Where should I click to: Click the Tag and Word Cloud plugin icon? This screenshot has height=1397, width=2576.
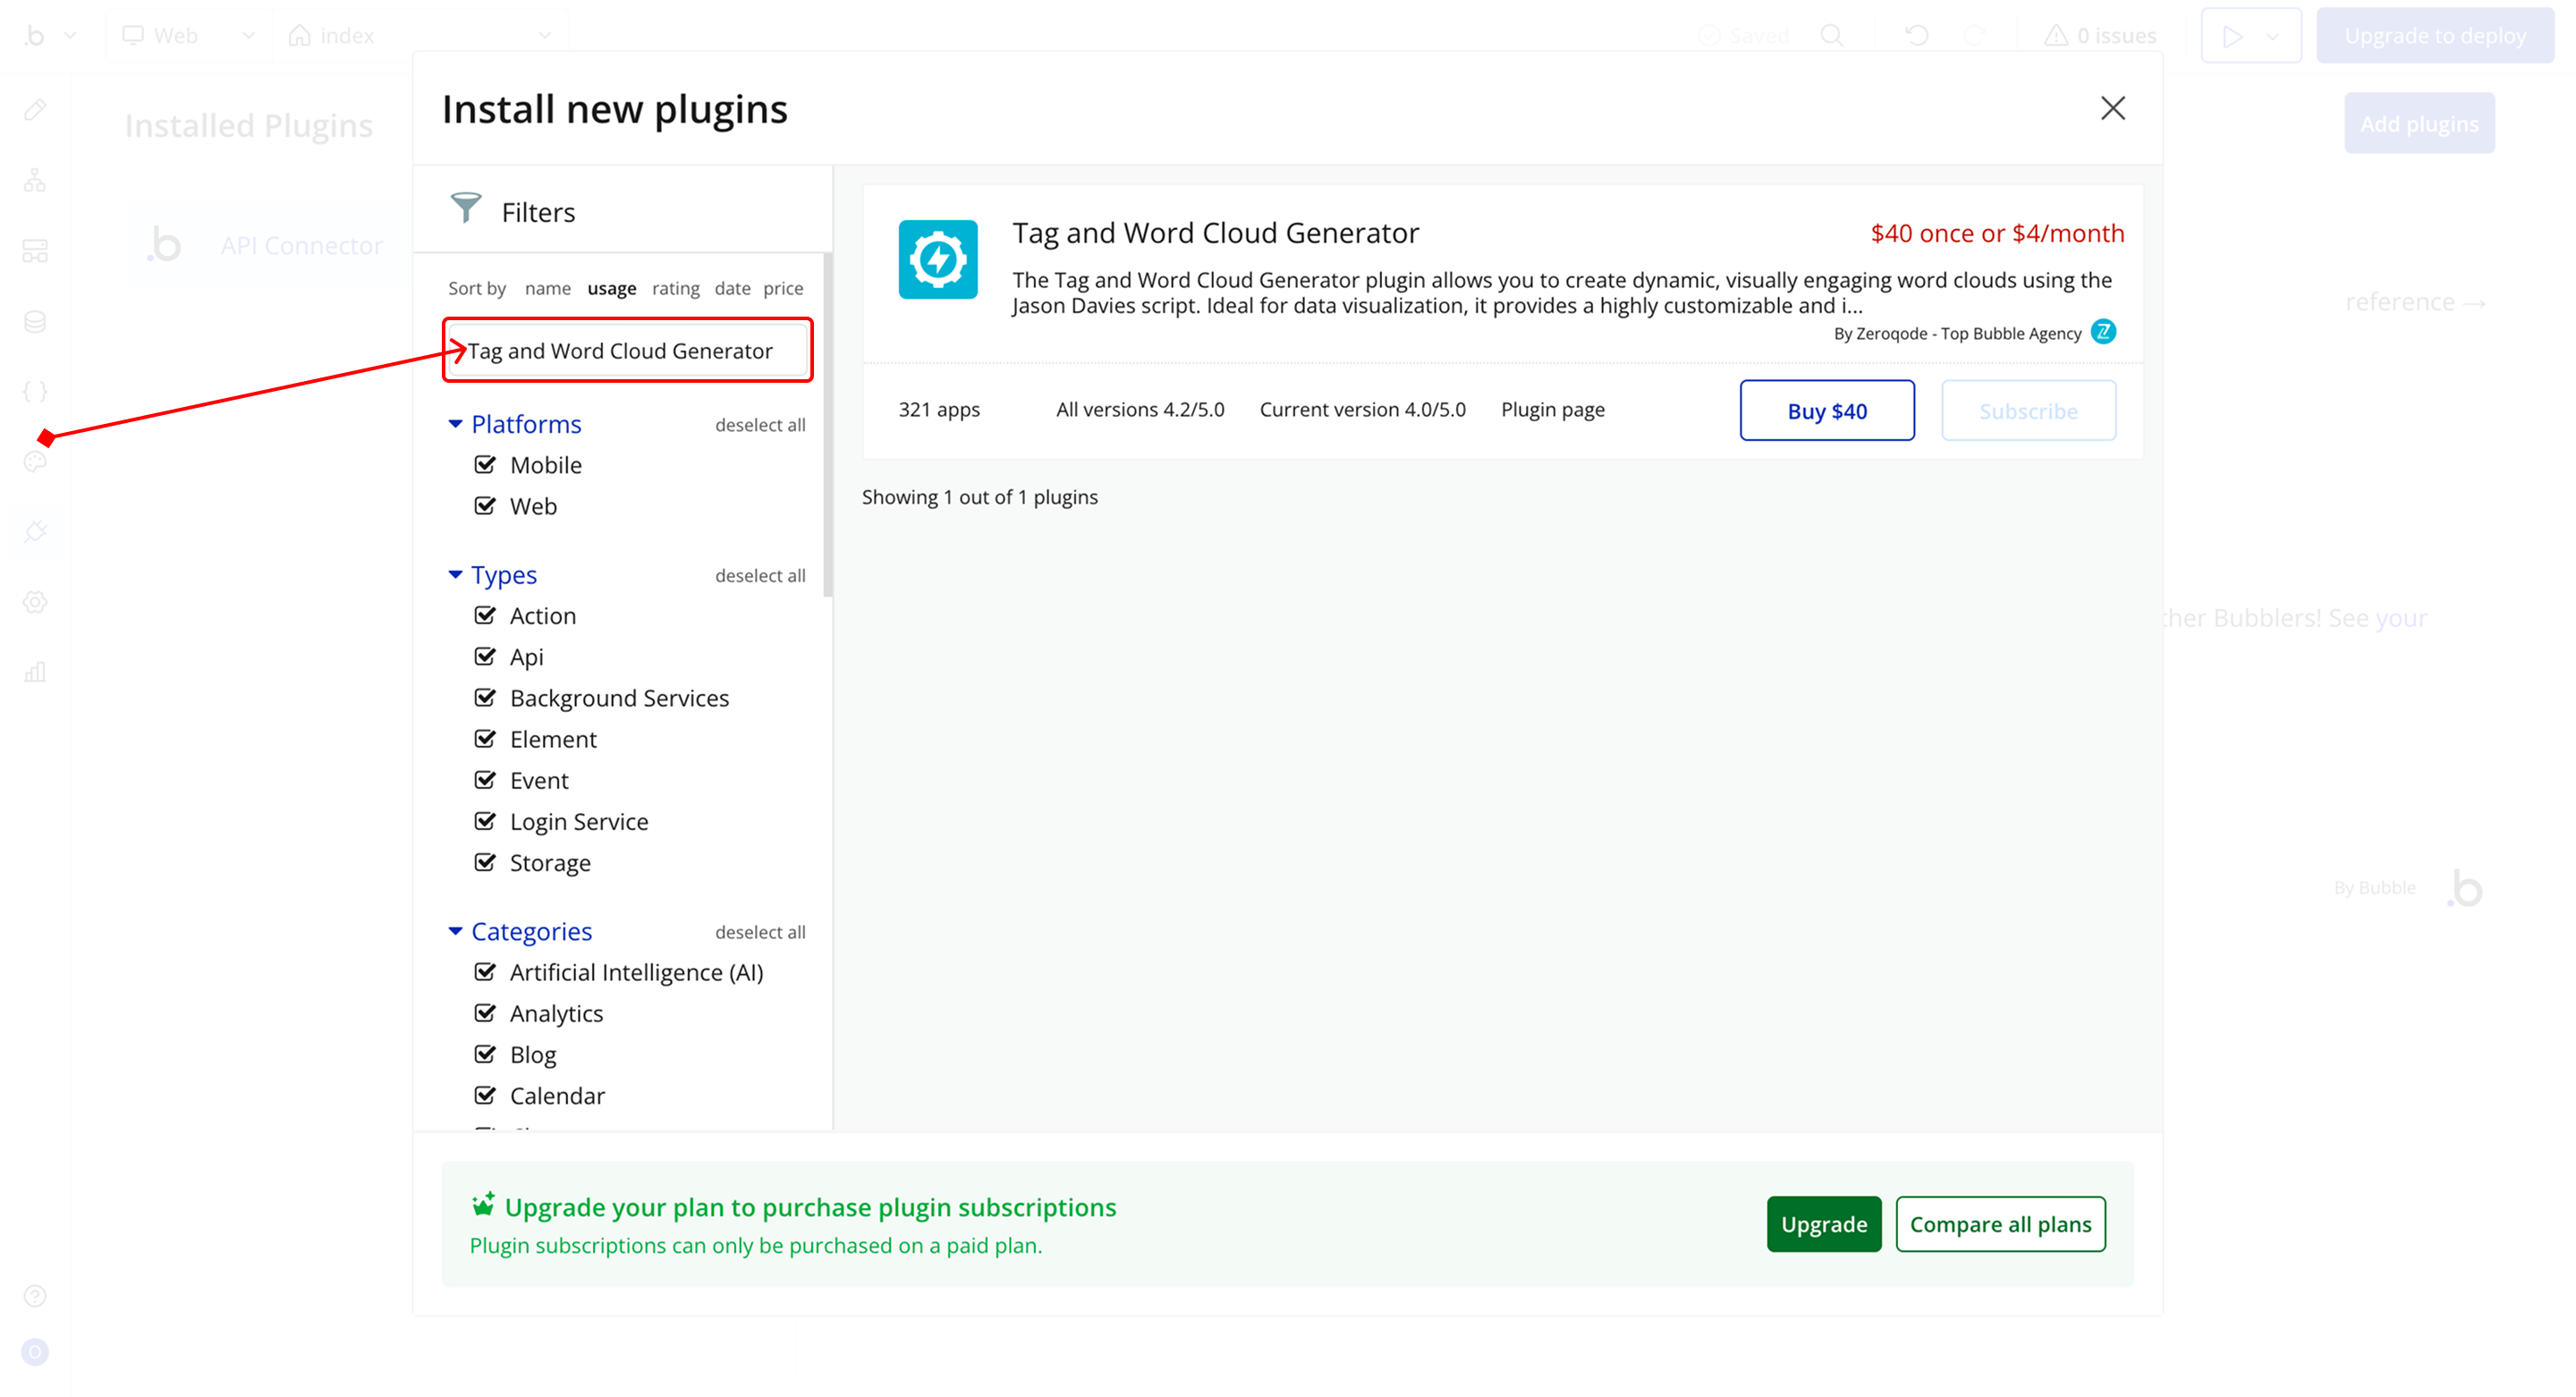[937, 260]
